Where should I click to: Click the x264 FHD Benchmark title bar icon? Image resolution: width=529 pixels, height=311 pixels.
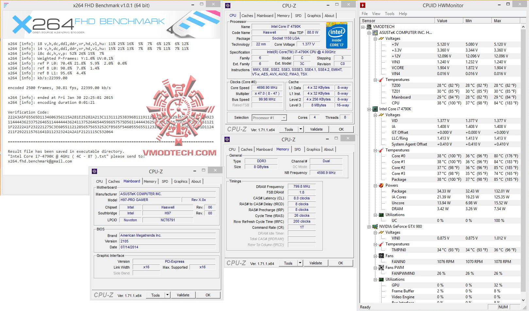pyautogui.click(x=6, y=5)
